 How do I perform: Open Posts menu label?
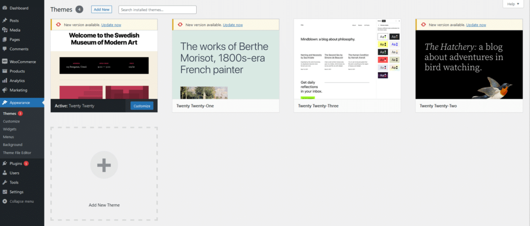pos(14,21)
